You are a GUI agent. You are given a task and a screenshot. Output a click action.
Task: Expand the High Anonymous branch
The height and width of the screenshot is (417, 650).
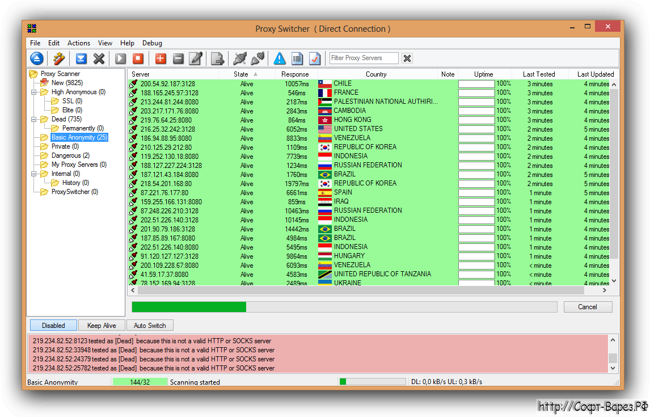click(35, 91)
